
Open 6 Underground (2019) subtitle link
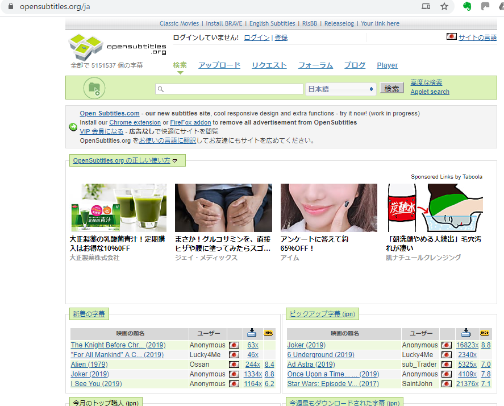click(x=321, y=354)
